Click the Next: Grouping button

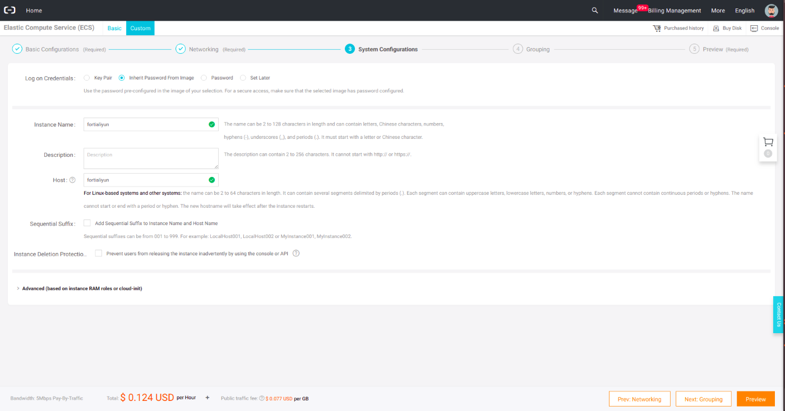pos(703,398)
